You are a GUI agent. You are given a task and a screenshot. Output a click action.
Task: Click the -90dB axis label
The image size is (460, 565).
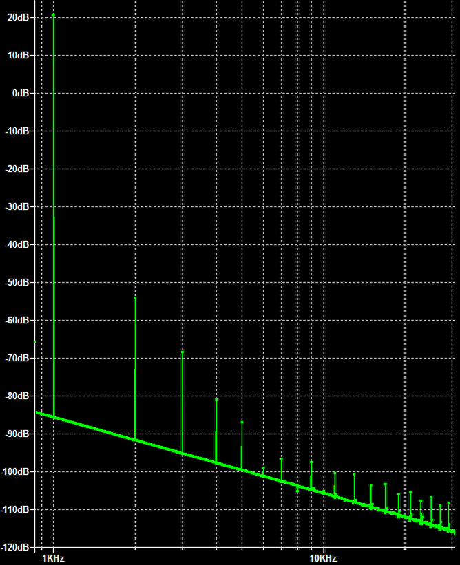(x=15, y=434)
